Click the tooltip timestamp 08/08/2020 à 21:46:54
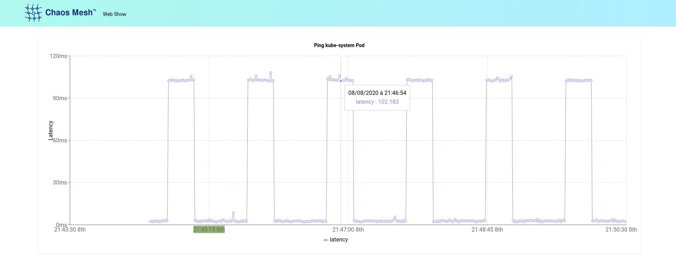Screen dimensions: 676x262 [x=377, y=93]
